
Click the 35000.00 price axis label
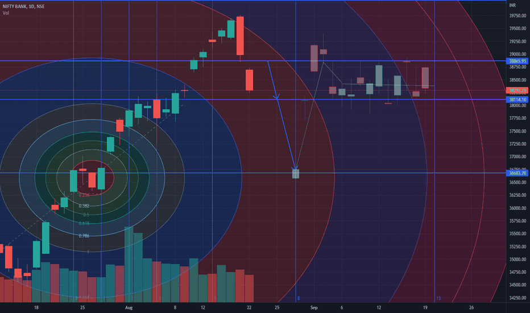coord(517,260)
